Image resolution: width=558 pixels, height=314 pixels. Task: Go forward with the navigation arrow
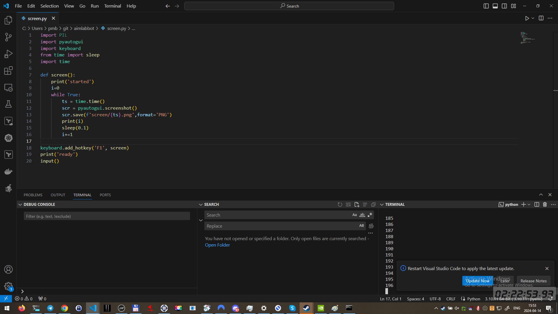[x=177, y=6]
